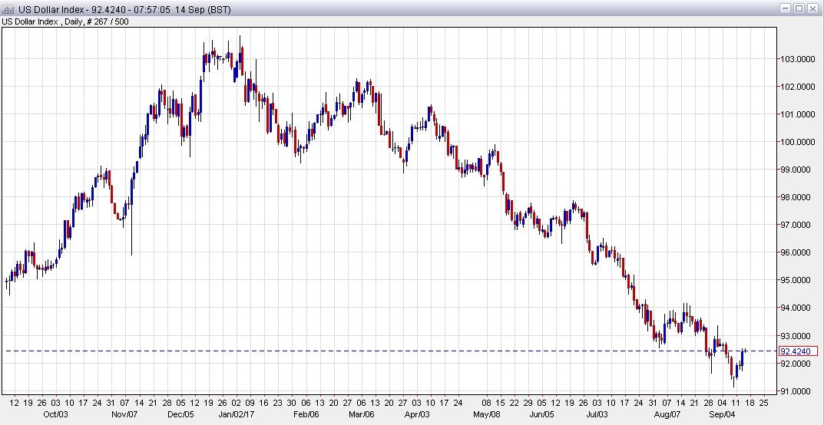Click the chart icon in the title bar
The height and width of the screenshot is (425, 824).
pos(8,8)
